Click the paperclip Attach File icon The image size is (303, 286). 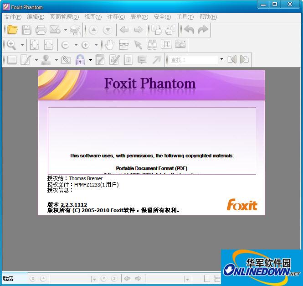tap(66, 60)
